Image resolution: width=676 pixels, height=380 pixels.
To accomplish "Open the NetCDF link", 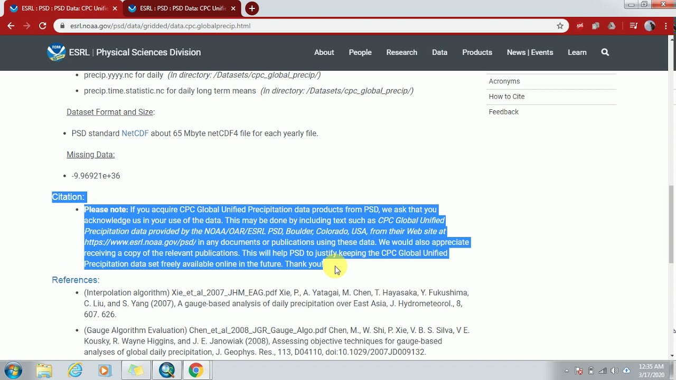I will (135, 134).
